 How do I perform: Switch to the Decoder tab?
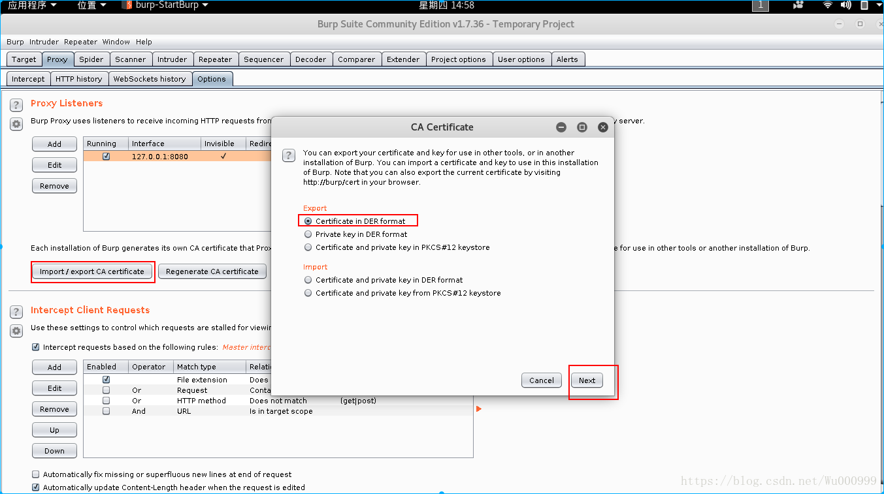(x=311, y=59)
